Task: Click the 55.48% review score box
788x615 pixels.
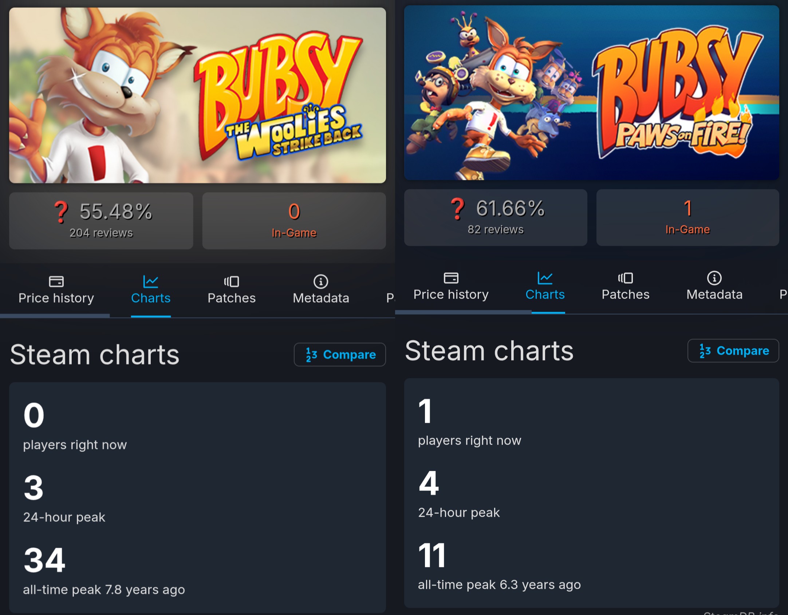Action: coord(101,221)
